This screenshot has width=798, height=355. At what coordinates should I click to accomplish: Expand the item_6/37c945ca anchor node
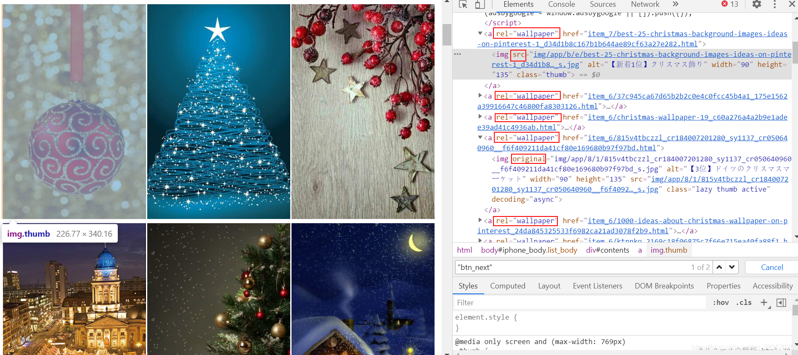point(480,96)
